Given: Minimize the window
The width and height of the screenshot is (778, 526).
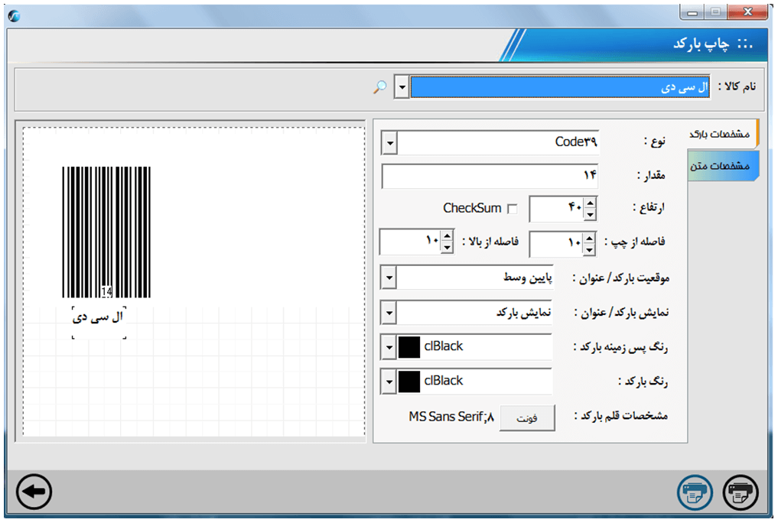Looking at the screenshot, I should [x=692, y=12].
